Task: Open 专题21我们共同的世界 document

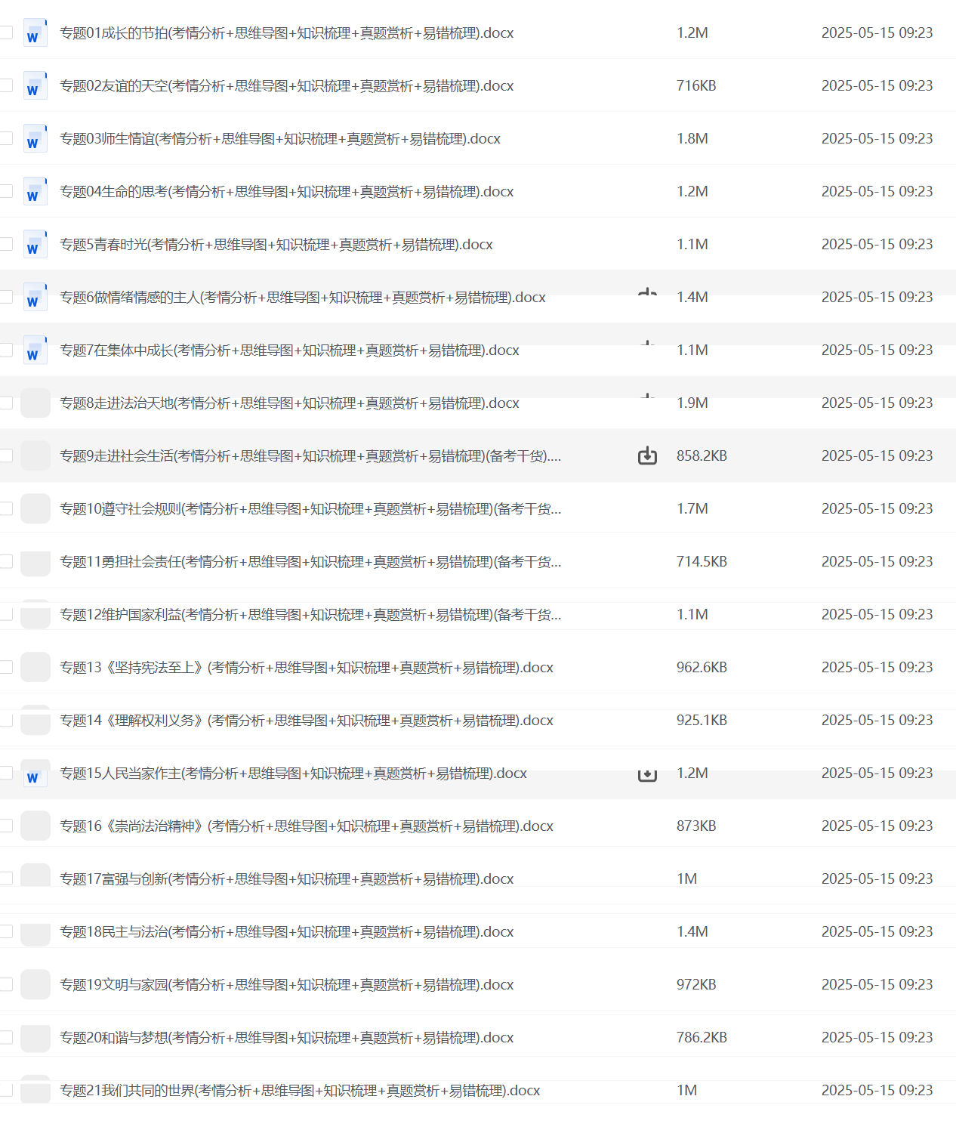Action: (x=300, y=1091)
